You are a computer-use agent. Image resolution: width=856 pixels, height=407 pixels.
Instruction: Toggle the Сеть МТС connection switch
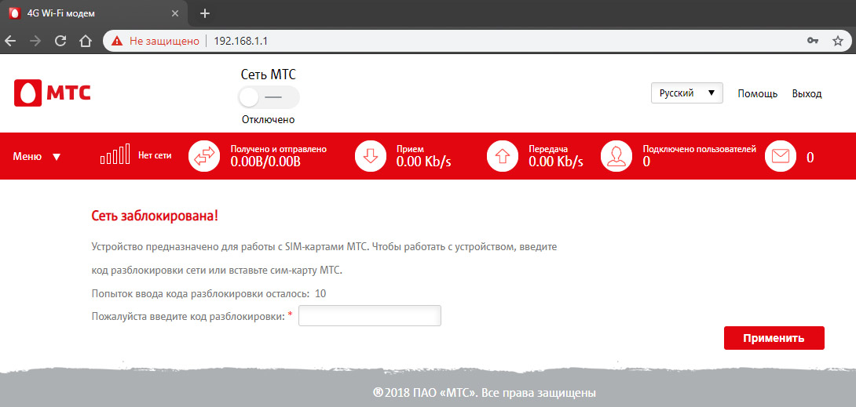pos(269,97)
